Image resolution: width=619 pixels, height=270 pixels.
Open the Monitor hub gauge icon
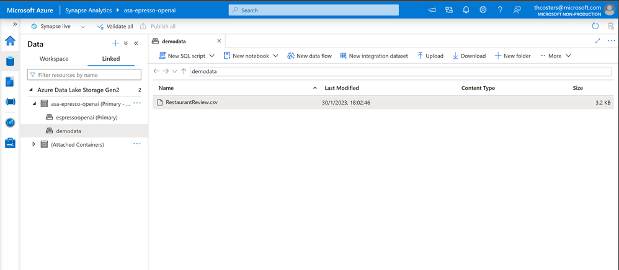click(x=10, y=123)
